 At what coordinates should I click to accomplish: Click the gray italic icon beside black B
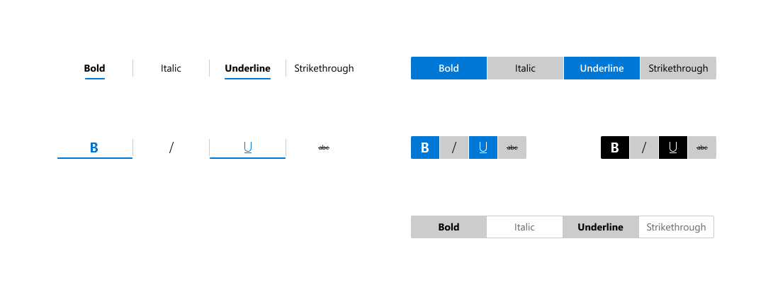(x=644, y=147)
